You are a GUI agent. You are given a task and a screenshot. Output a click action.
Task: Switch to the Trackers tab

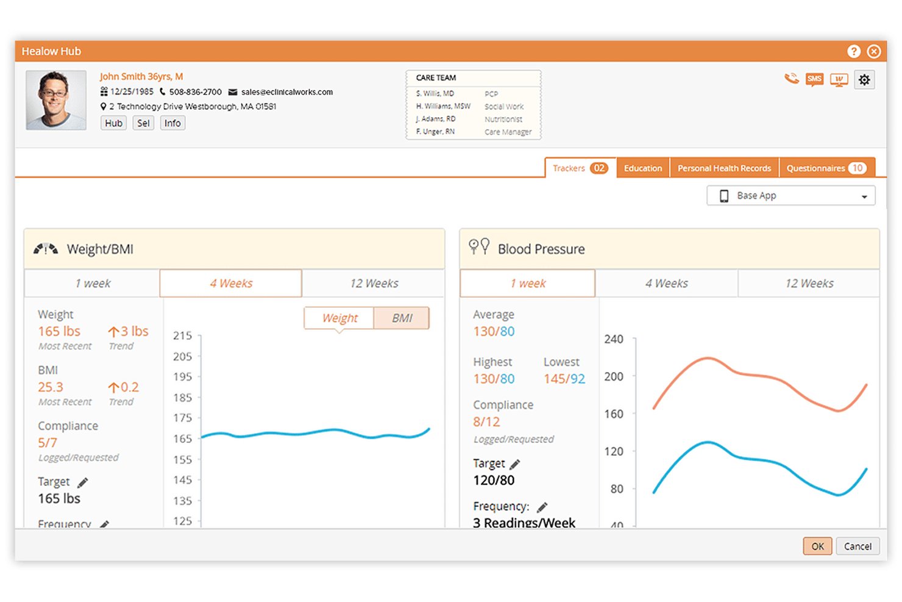[580, 168]
